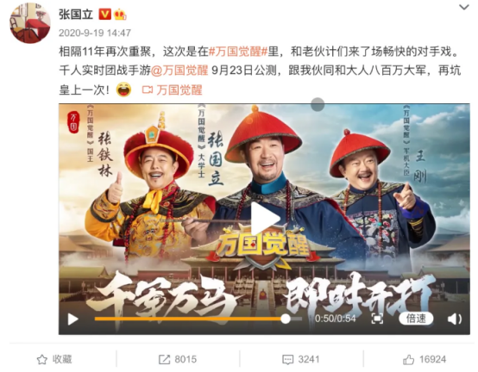Click the large center play button
This screenshot has height=372, width=478.
pos(265,219)
